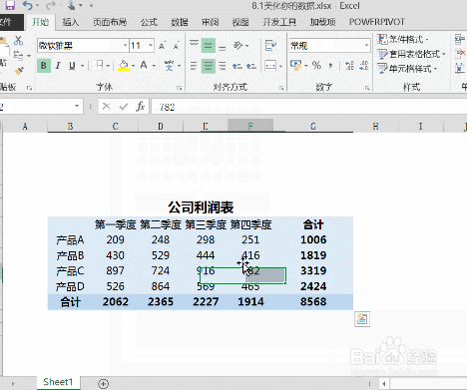Click the Redo arrow icon
Screen dimensions: 467x390
click(51, 5)
